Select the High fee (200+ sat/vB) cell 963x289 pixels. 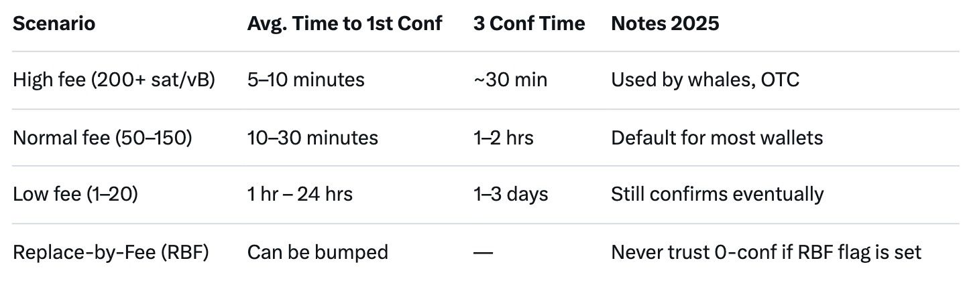click(x=114, y=80)
